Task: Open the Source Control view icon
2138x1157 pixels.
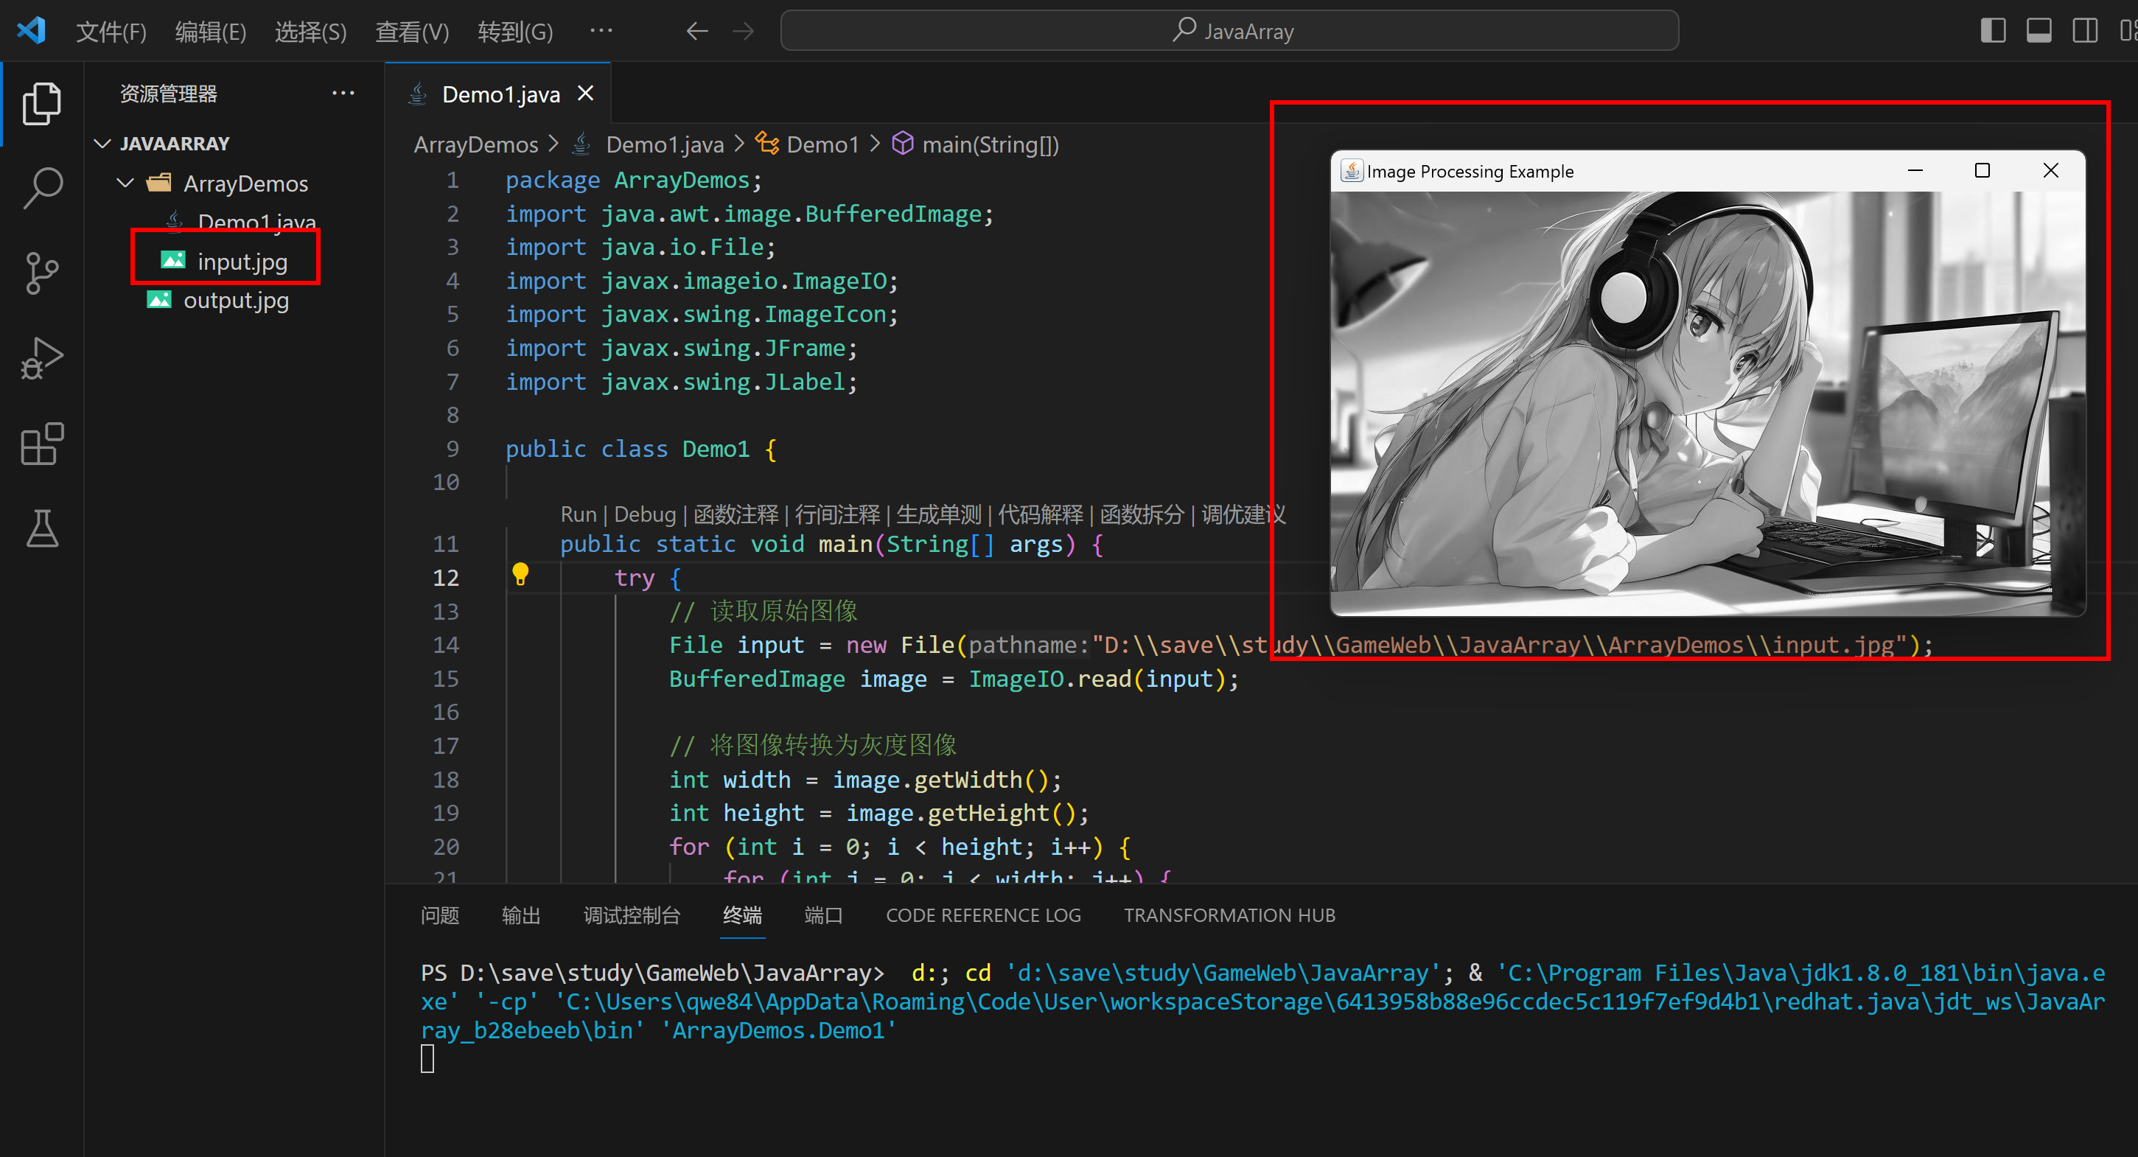Action: click(x=41, y=273)
